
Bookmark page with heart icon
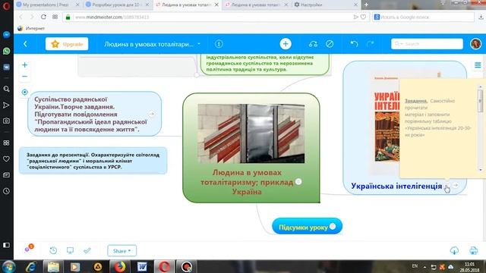(x=363, y=17)
